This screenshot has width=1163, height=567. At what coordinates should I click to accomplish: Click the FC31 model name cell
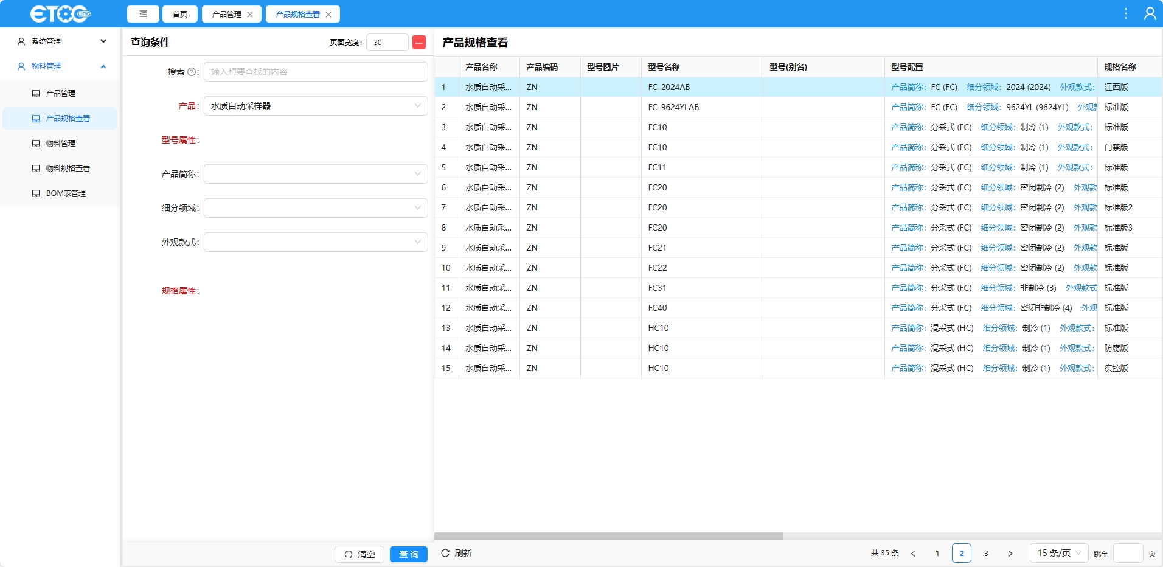click(x=703, y=288)
